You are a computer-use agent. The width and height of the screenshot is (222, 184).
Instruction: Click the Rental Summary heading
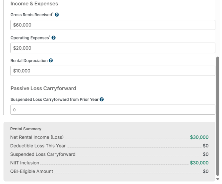coord(26,129)
